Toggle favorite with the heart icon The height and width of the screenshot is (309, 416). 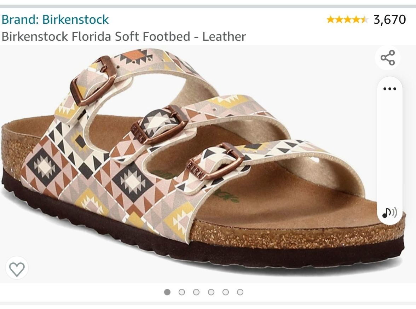click(x=17, y=268)
